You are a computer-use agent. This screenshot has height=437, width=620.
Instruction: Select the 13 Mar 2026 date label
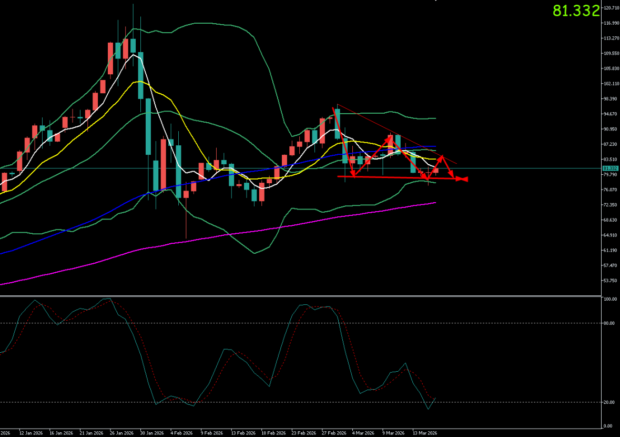point(424,433)
